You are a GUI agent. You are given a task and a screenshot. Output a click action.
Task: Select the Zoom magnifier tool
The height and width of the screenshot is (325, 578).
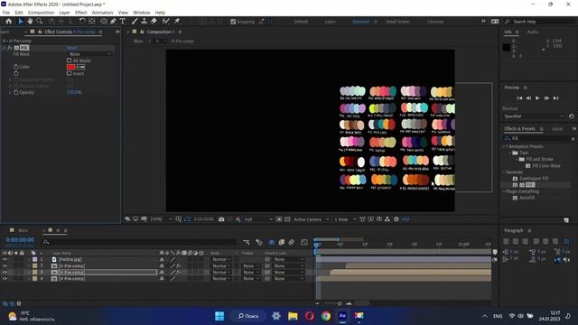click(40, 22)
